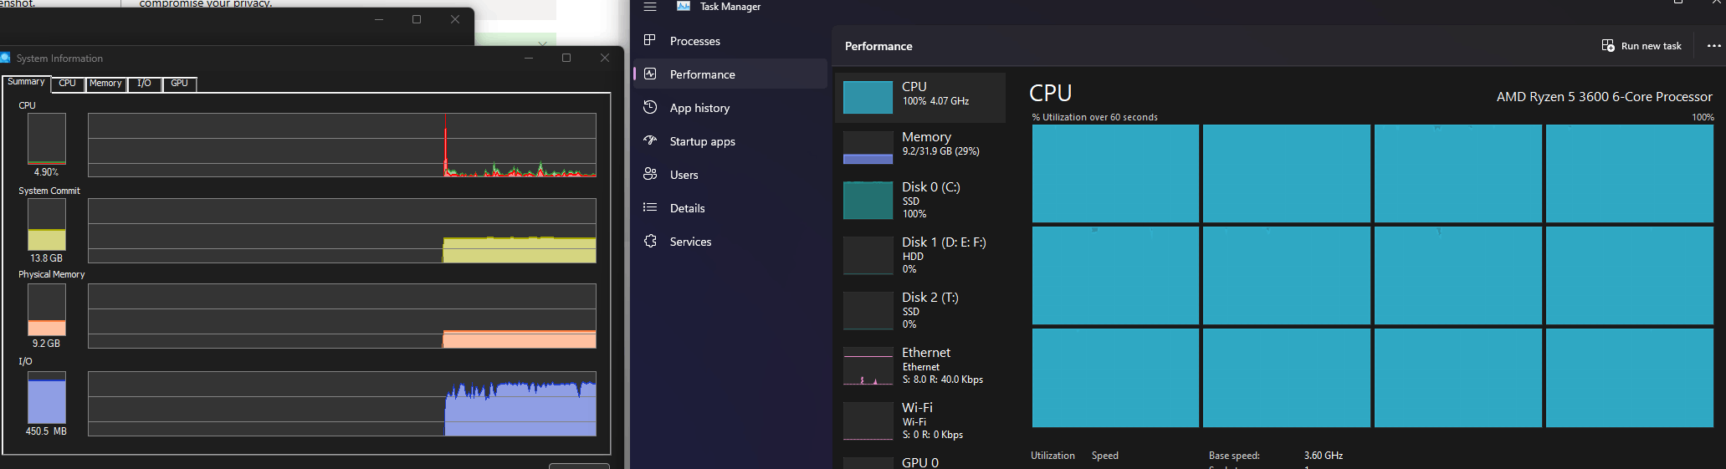The width and height of the screenshot is (1726, 469).
Task: Click the AMD Ryzen 5 3600 processor name
Action: tap(1604, 97)
